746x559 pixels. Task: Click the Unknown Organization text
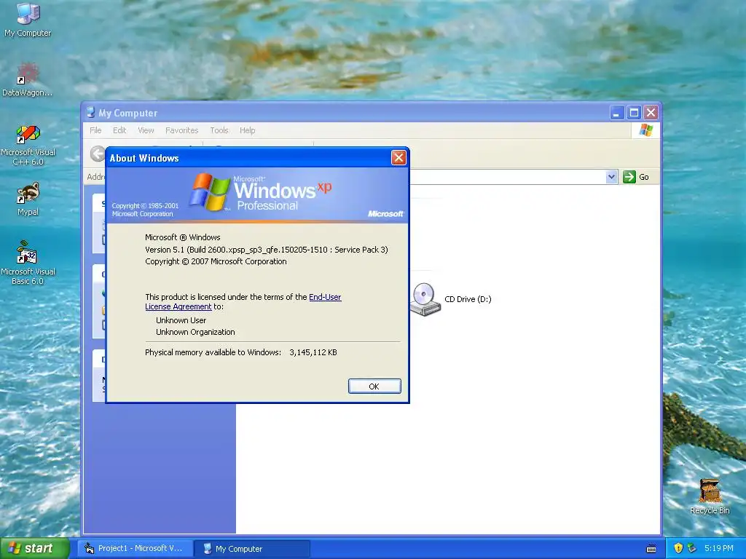click(x=195, y=332)
